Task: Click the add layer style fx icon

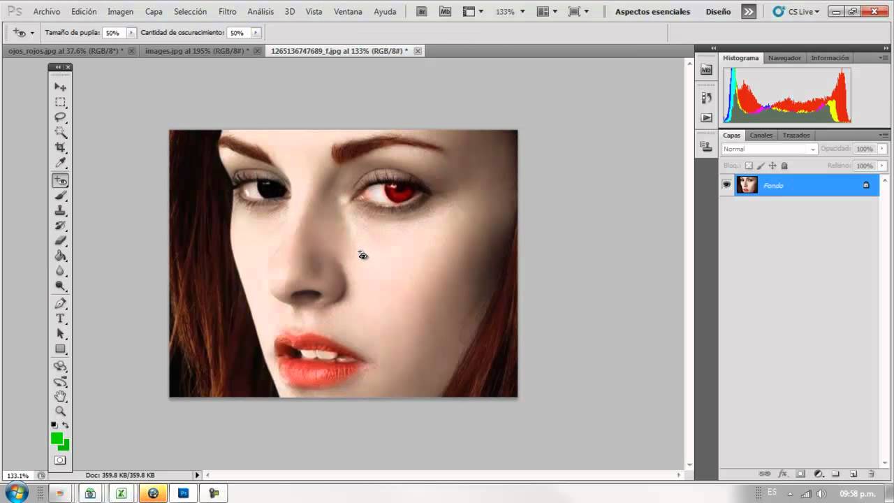Action: [783, 474]
